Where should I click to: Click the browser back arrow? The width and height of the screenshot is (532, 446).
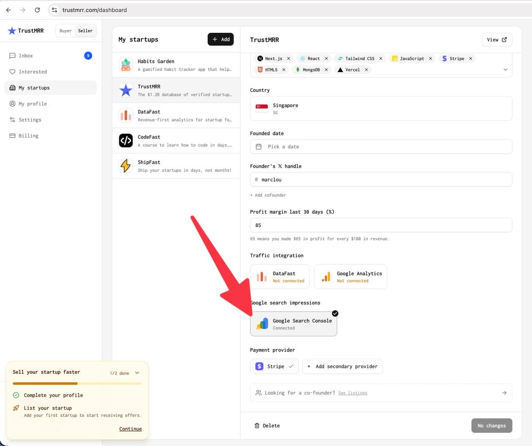click(8, 10)
